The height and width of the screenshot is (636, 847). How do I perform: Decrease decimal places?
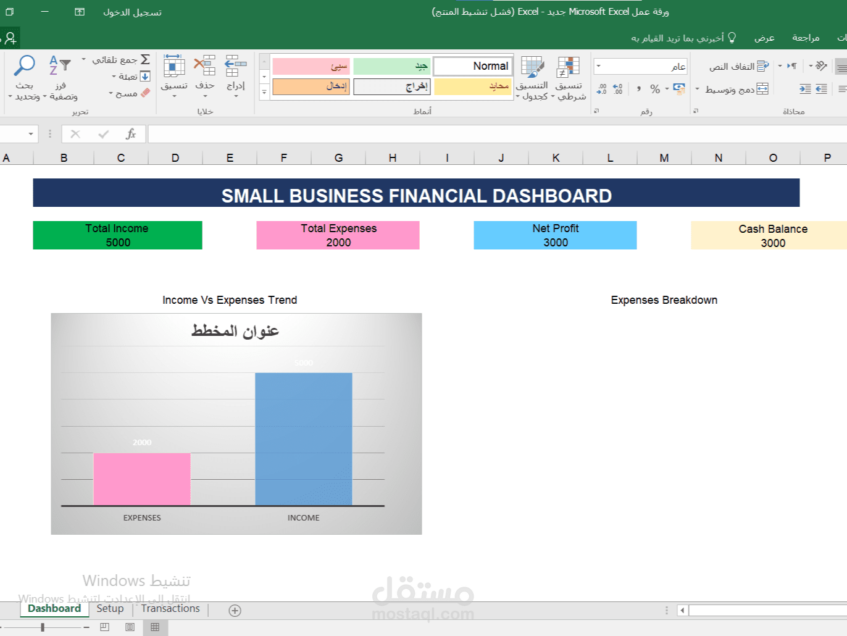601,89
